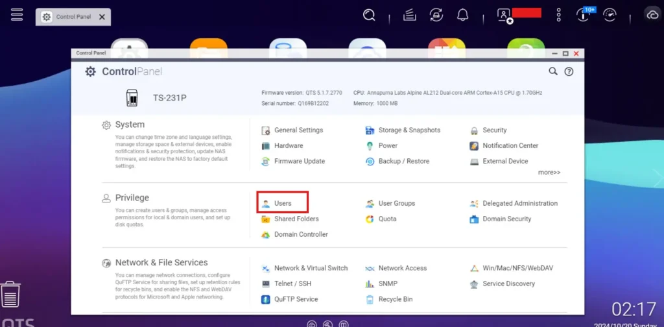Click the desktop Recycle Bin trash icon
Image resolution: width=664 pixels, height=327 pixels.
(x=10, y=294)
